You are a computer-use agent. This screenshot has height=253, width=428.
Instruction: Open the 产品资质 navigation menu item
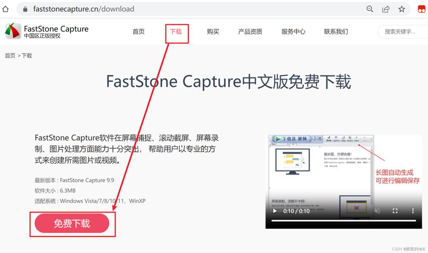pos(250,32)
